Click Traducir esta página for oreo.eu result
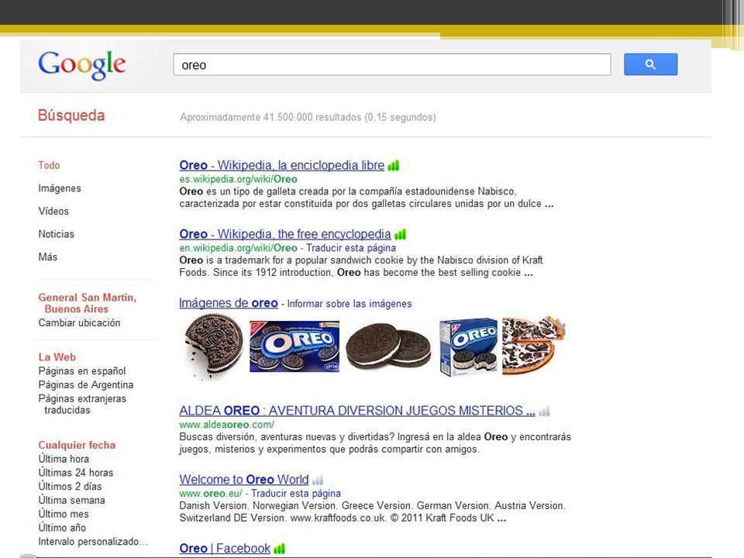This screenshot has height=558, width=744. [295, 494]
